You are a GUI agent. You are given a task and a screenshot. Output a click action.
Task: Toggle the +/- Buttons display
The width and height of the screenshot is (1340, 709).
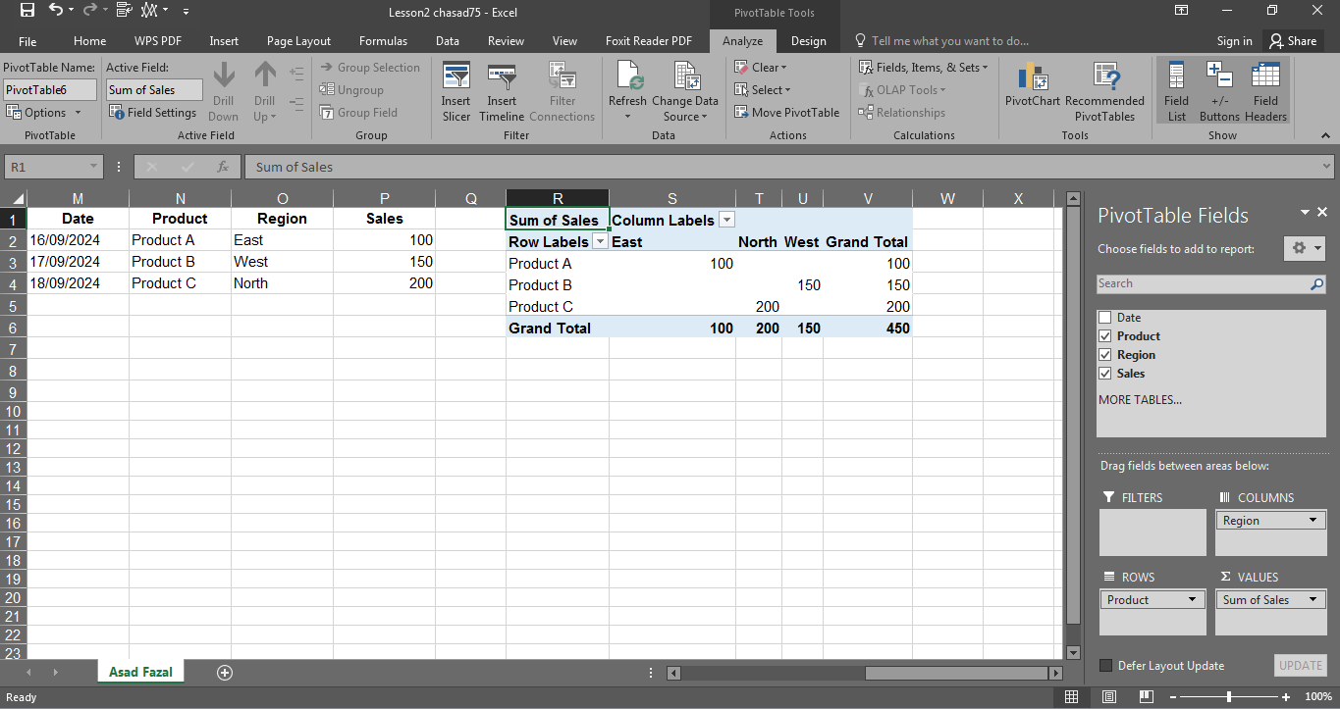1219,92
